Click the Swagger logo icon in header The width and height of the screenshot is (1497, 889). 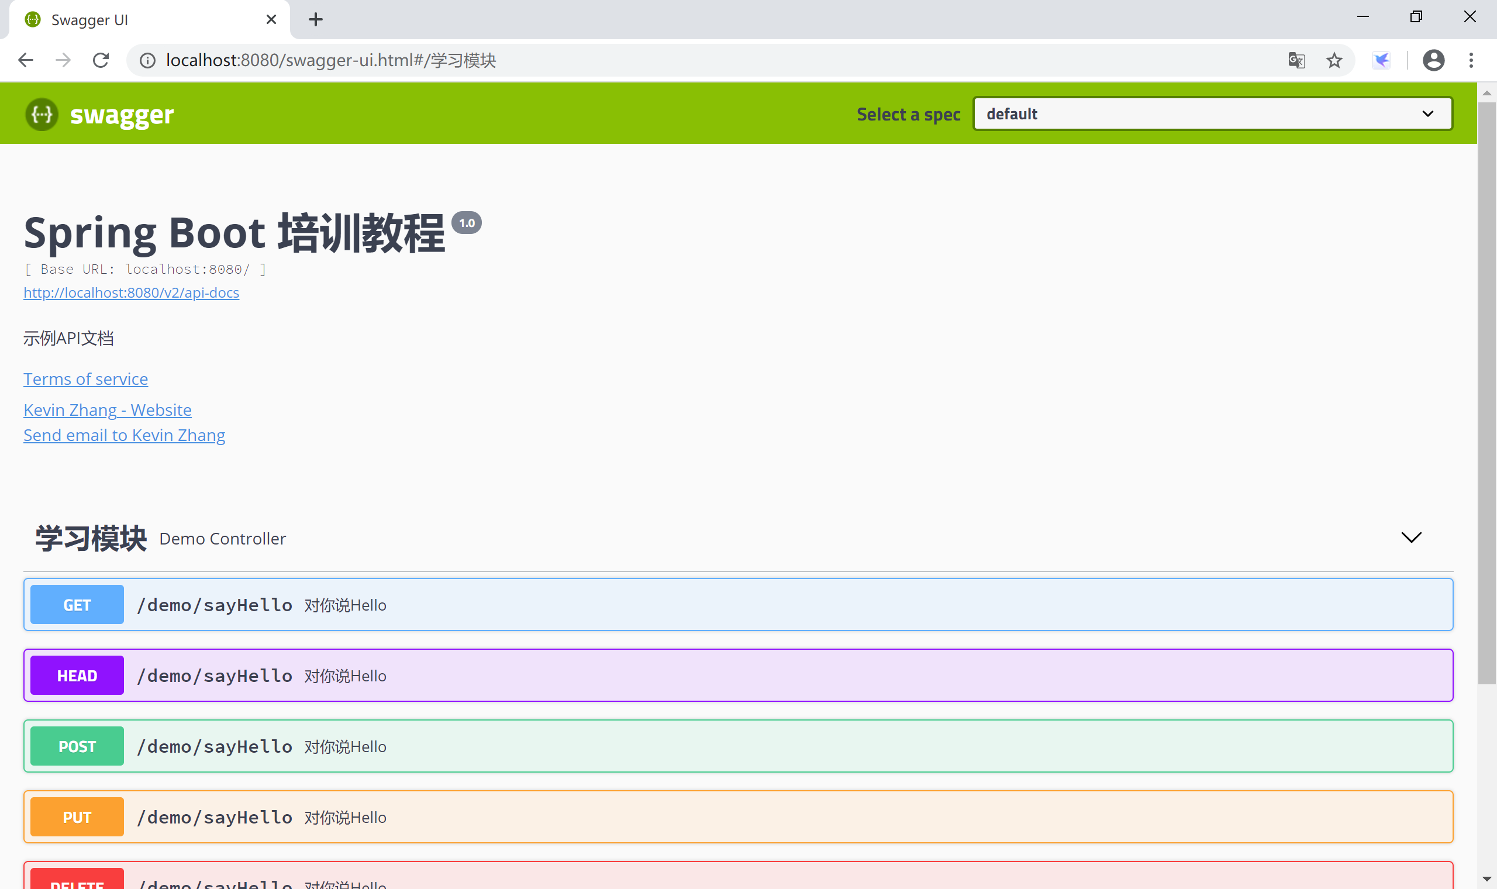coord(42,114)
